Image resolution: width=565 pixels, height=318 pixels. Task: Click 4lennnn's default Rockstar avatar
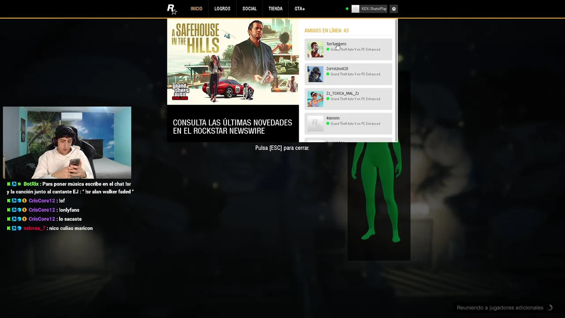pyautogui.click(x=315, y=124)
